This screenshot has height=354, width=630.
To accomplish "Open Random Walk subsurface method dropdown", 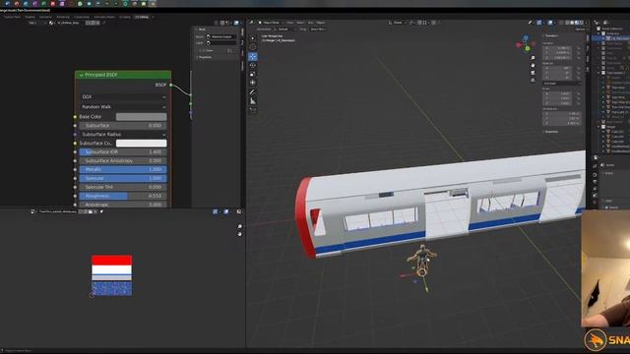I will pyautogui.click(x=123, y=107).
